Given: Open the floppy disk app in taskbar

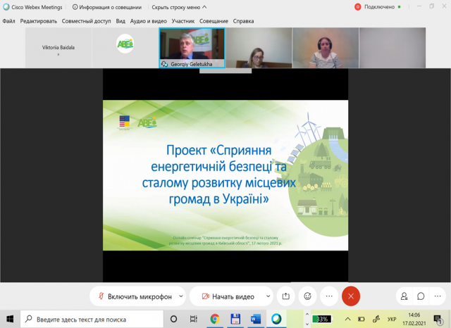Looking at the screenshot, I should [x=235, y=319].
